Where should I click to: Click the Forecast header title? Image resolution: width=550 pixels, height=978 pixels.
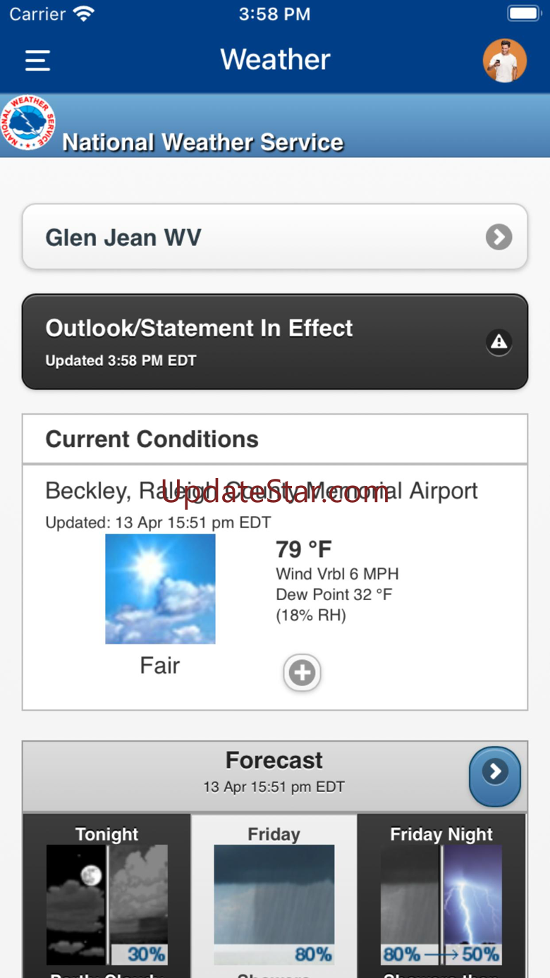click(x=274, y=760)
